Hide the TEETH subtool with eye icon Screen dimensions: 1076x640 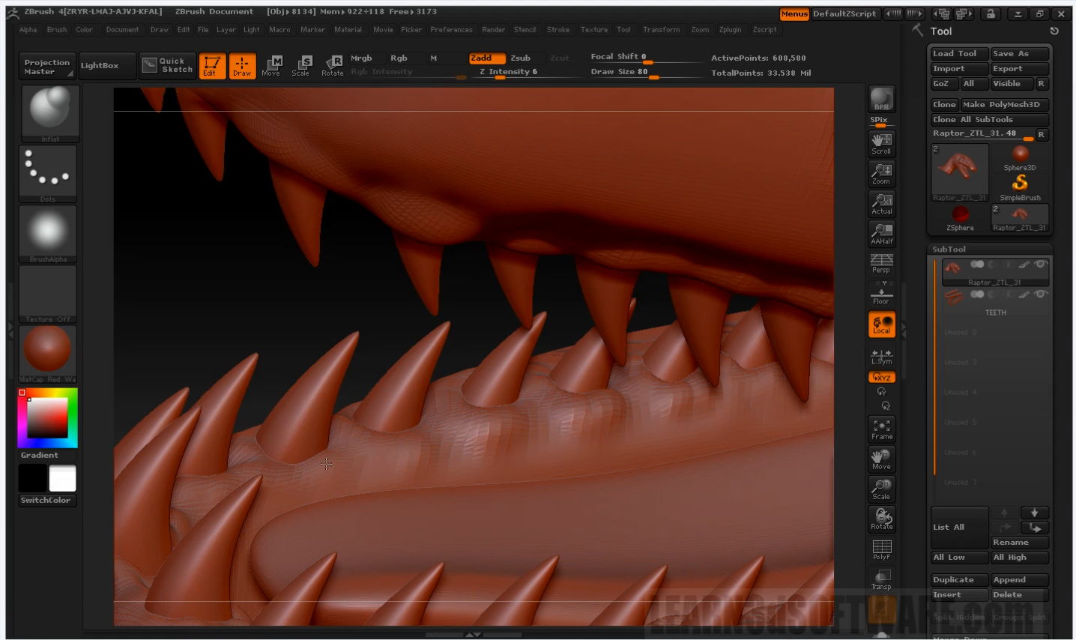[x=1040, y=294]
